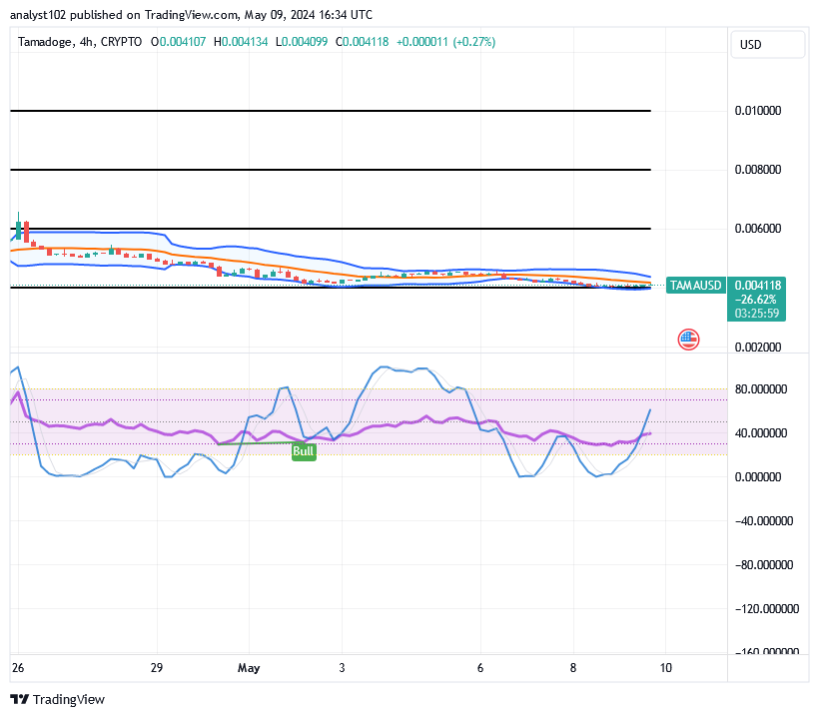
Task: Click the May label on time axis
Action: point(249,668)
